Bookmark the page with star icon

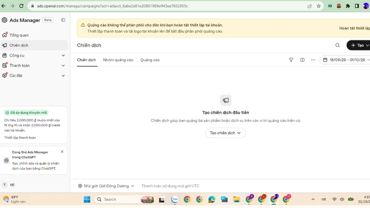(x=319, y=6)
